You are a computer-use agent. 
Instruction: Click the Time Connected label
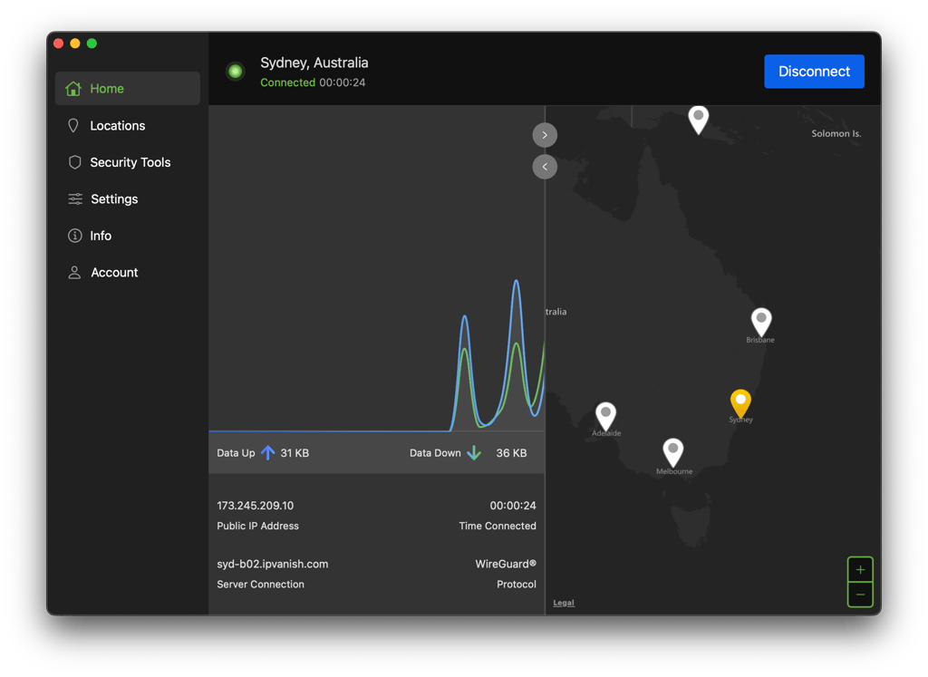pyautogui.click(x=498, y=526)
